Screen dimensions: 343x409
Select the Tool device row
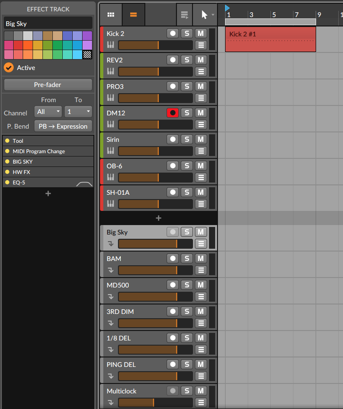[48, 141]
